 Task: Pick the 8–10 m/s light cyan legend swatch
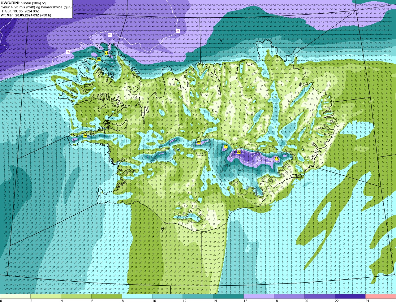[137, 296]
